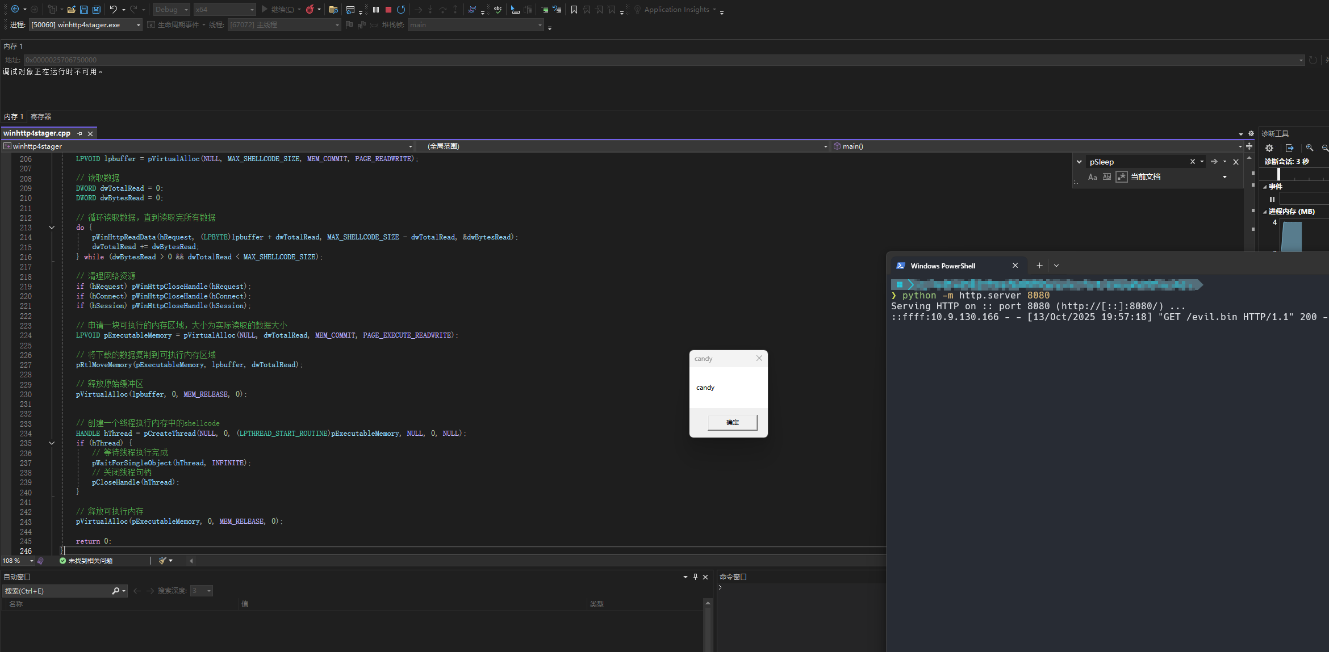1329x652 pixels.
Task: Click the auto window search field
Action: point(57,591)
